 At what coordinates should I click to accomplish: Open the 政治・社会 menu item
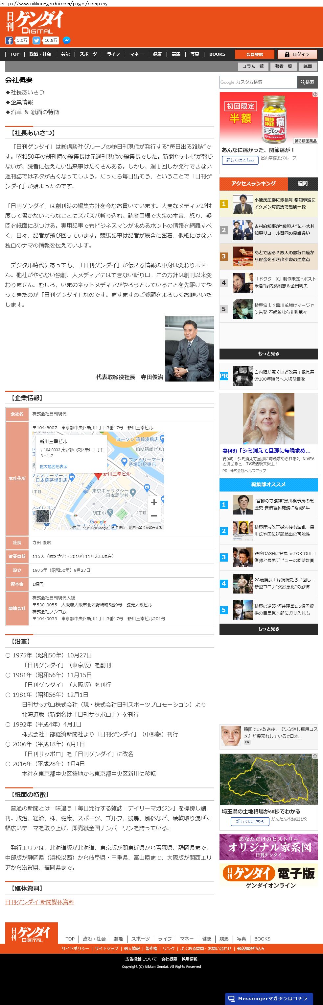40,54
